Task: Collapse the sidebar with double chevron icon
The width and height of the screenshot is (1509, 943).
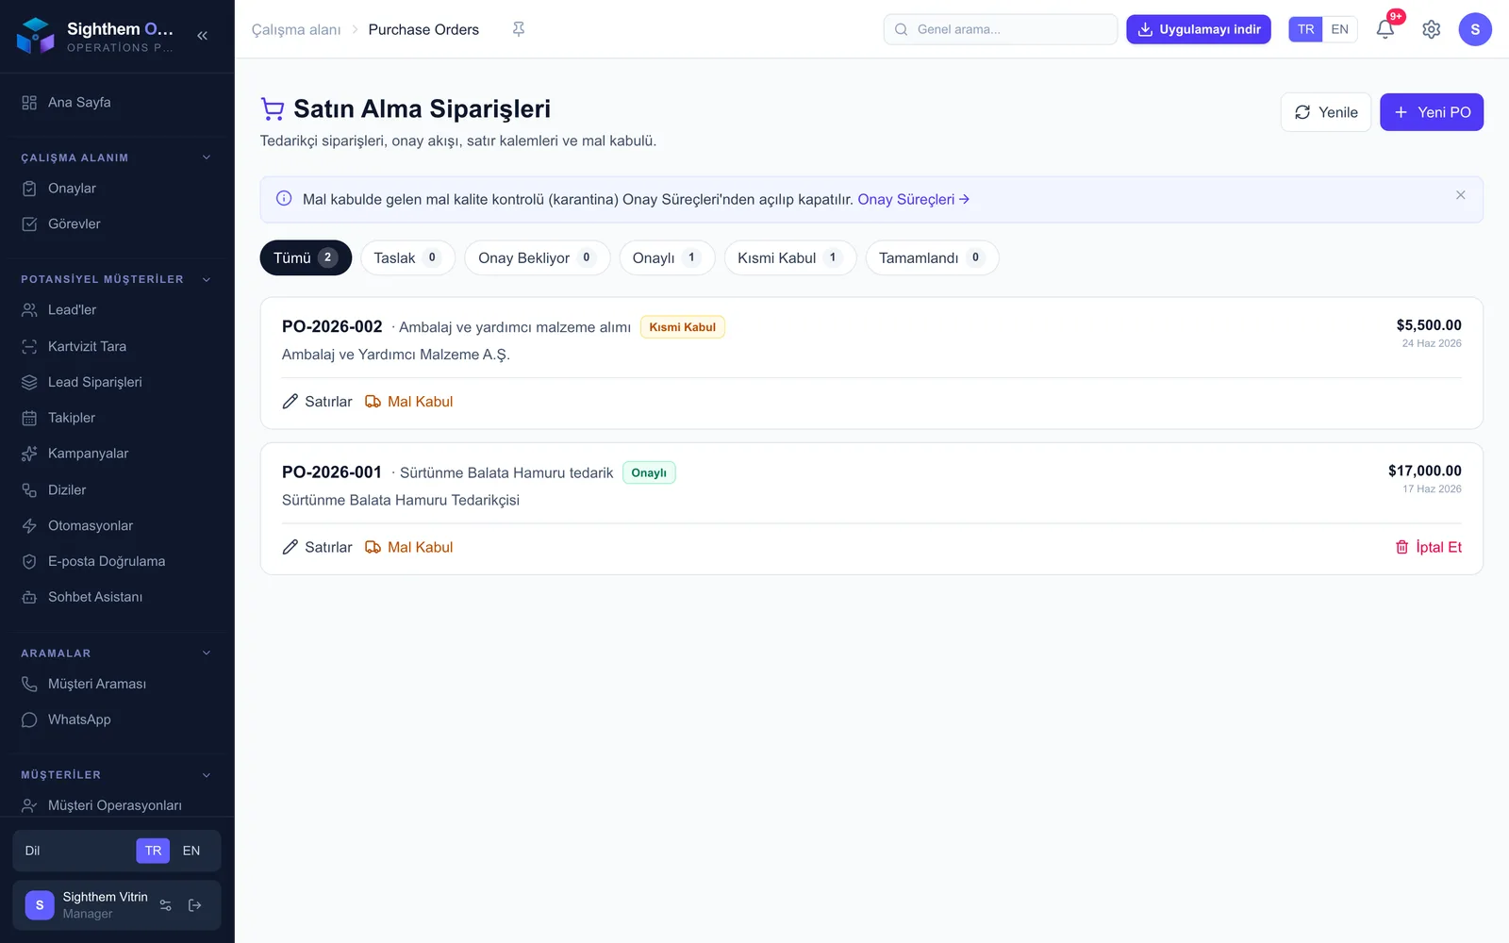Action: 202,36
